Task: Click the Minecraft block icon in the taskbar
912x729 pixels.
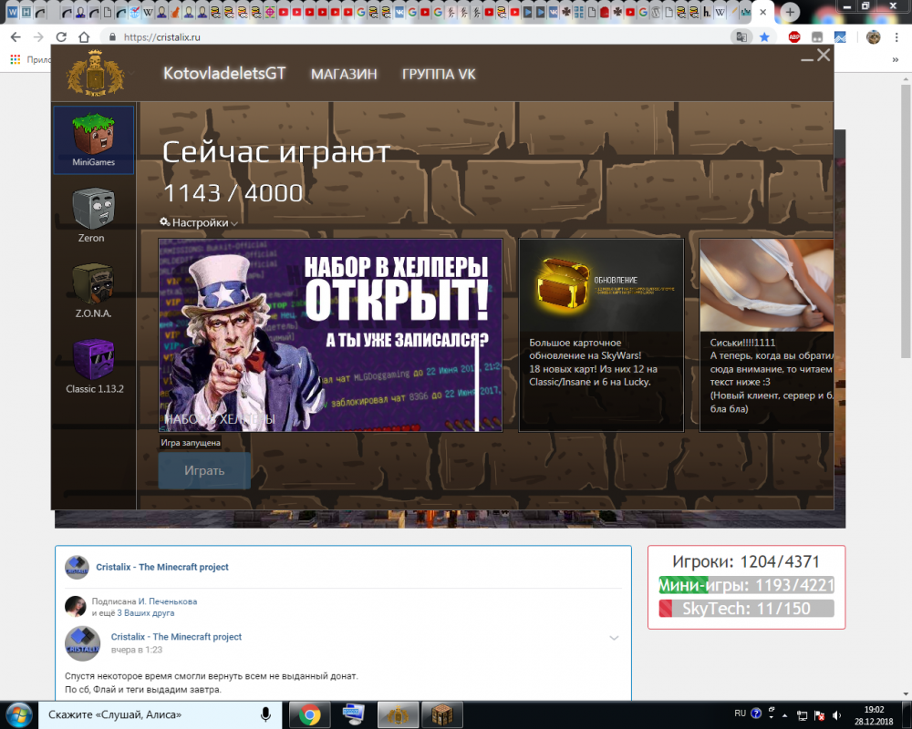Action: [x=441, y=714]
